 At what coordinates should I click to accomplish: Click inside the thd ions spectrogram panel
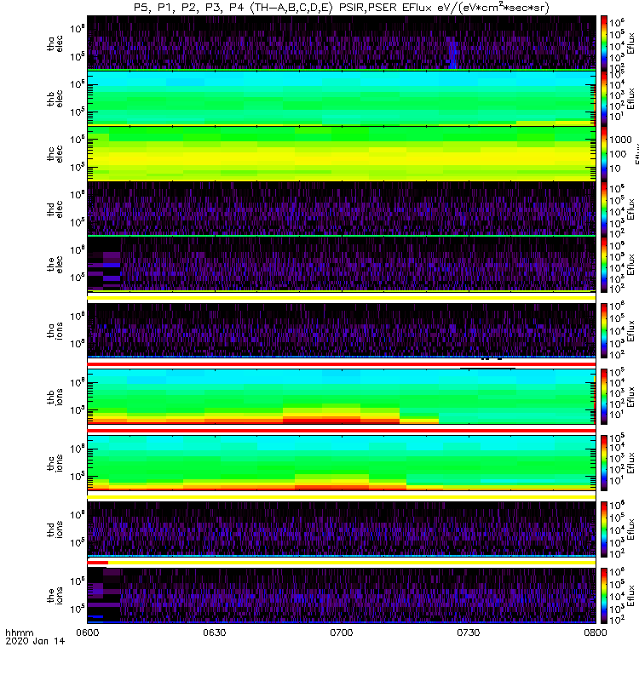click(x=342, y=529)
